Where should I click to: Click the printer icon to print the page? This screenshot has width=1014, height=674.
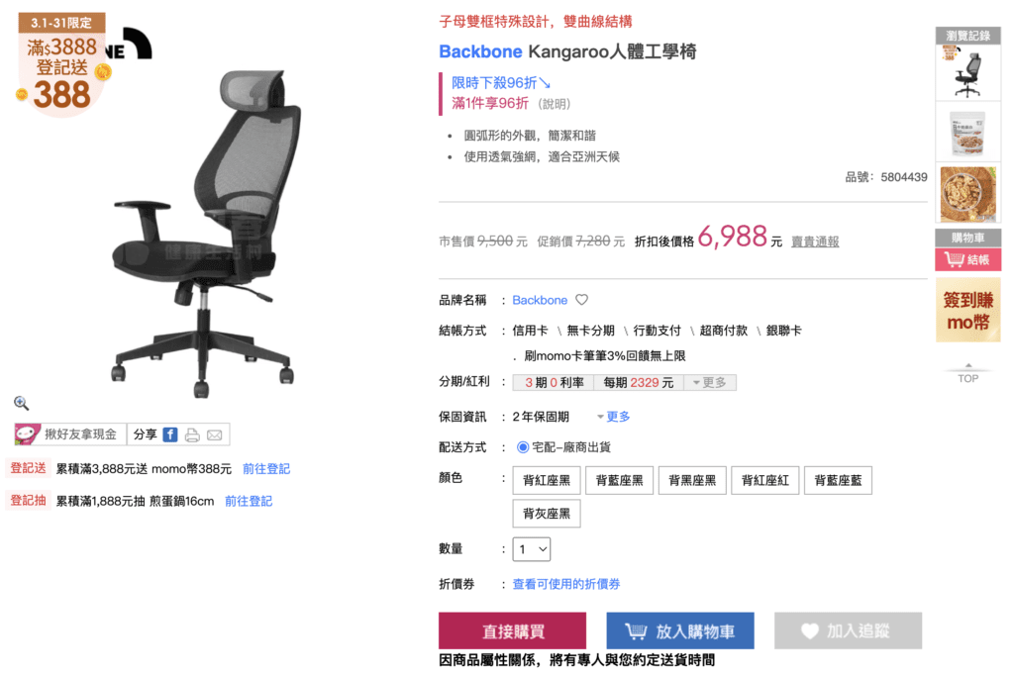pos(192,434)
